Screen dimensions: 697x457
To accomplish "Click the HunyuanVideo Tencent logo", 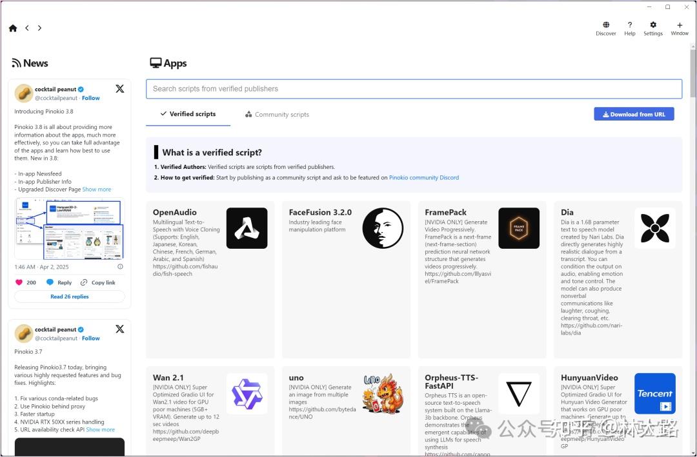I will tap(655, 393).
